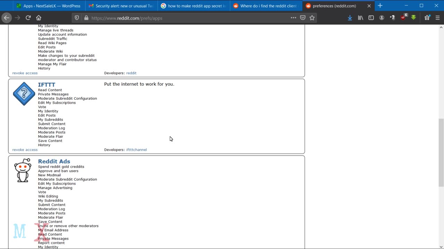Image resolution: width=444 pixels, height=249 pixels.
Task: Click 'Wiki Editing' permission text
Action: (48, 196)
